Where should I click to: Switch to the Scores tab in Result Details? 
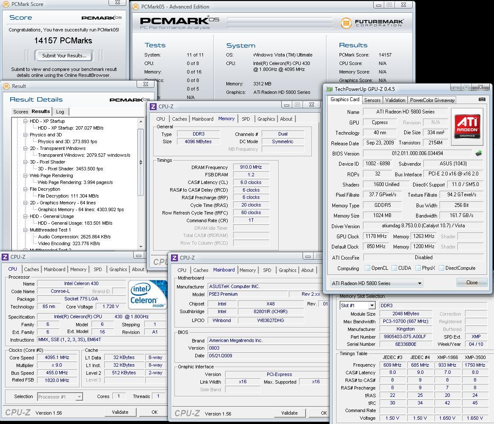click(20, 112)
